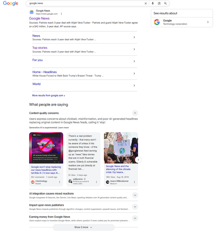Open options menu on r/technology card
This screenshot has width=217, height=234.
[x=60, y=182]
